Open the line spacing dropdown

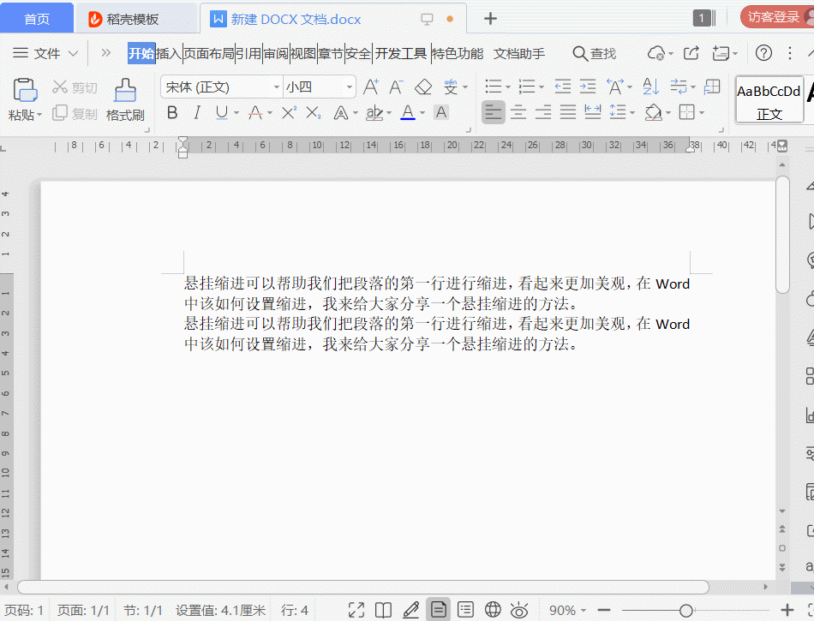[621, 112]
